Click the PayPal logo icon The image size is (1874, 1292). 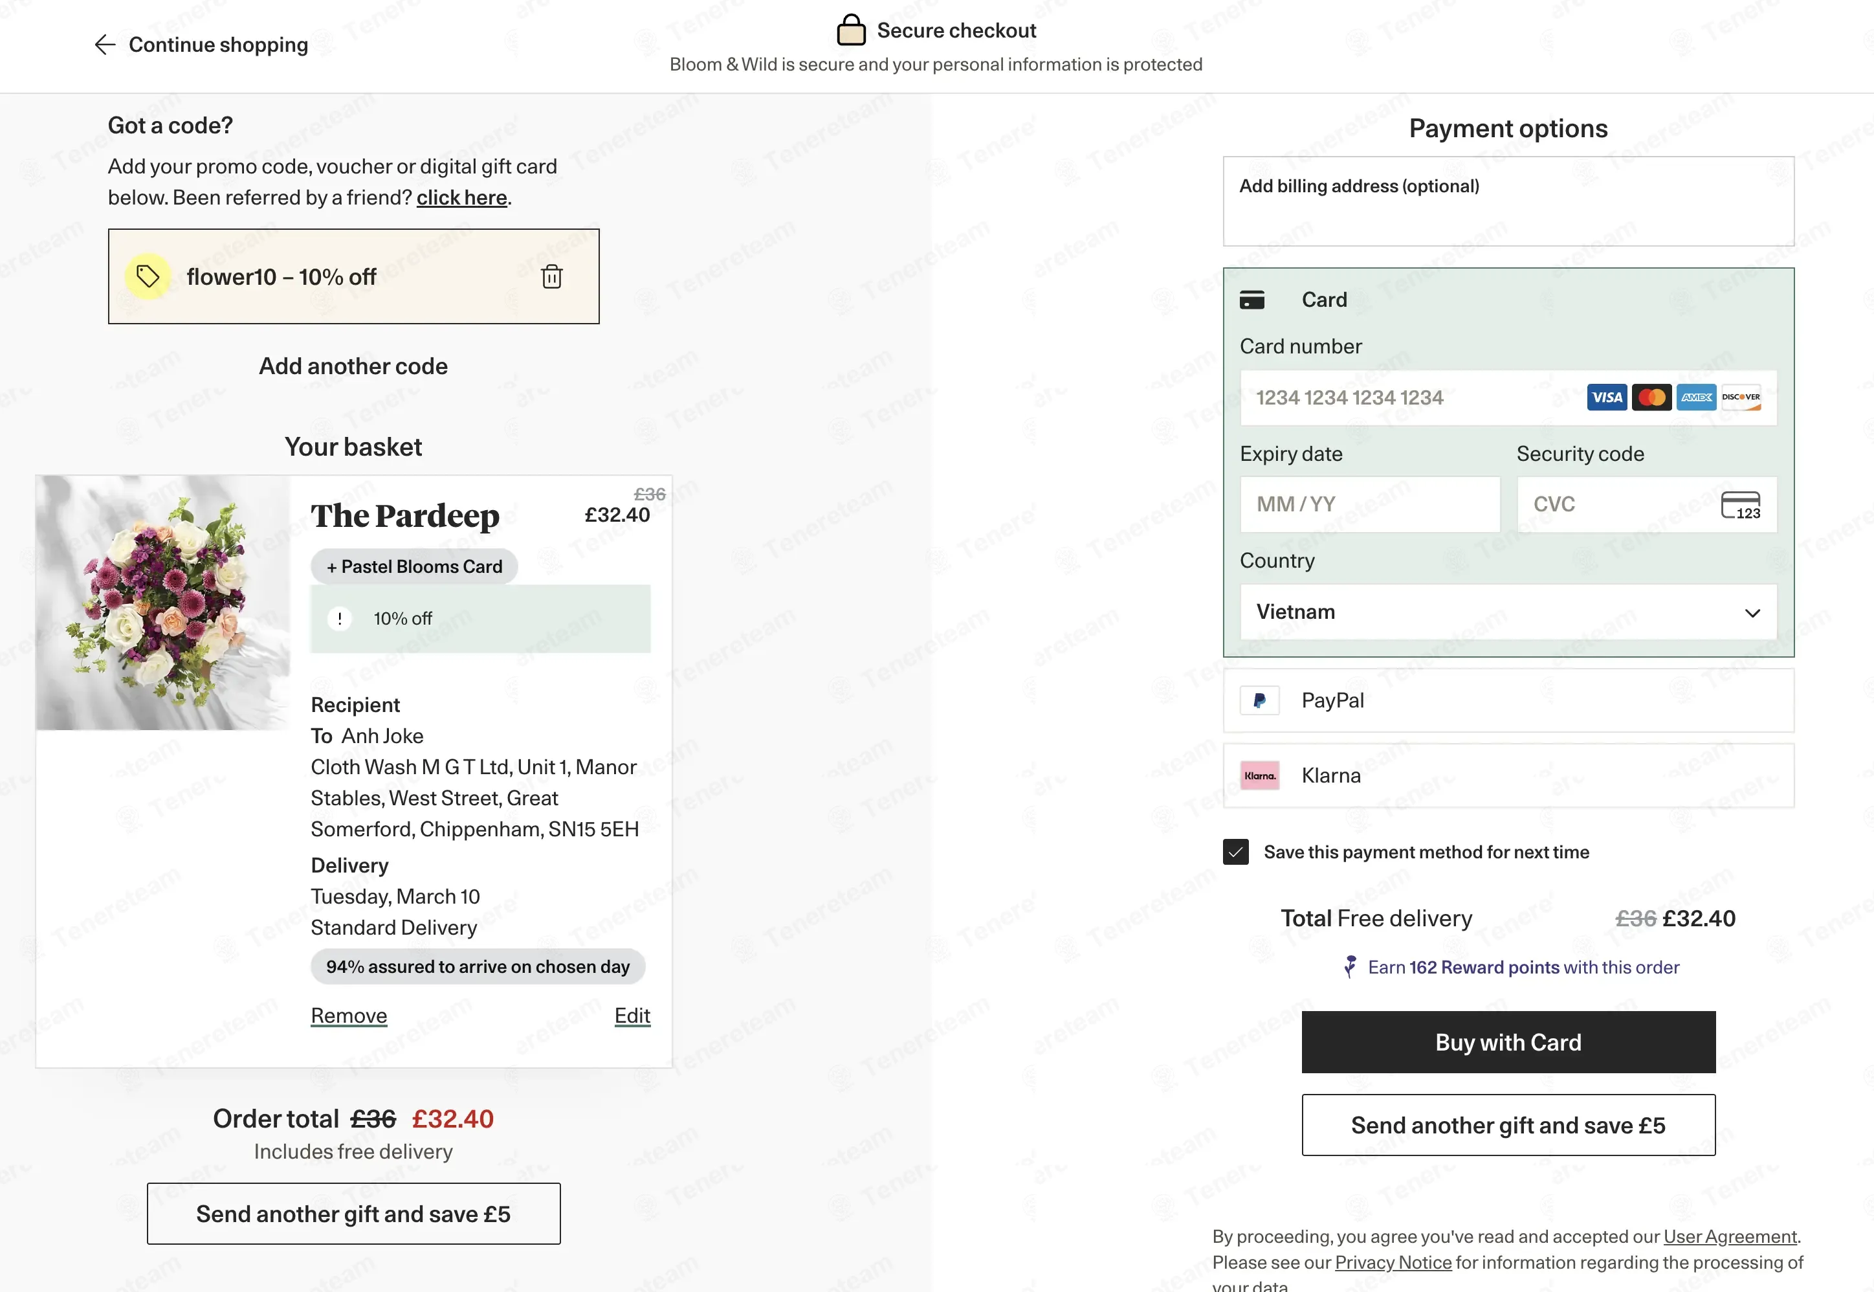[1259, 700]
